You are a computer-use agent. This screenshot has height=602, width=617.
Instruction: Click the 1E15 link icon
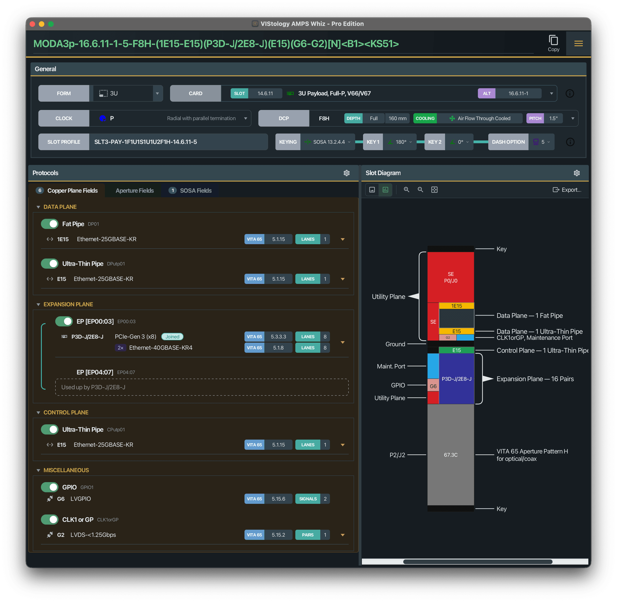tap(50, 239)
